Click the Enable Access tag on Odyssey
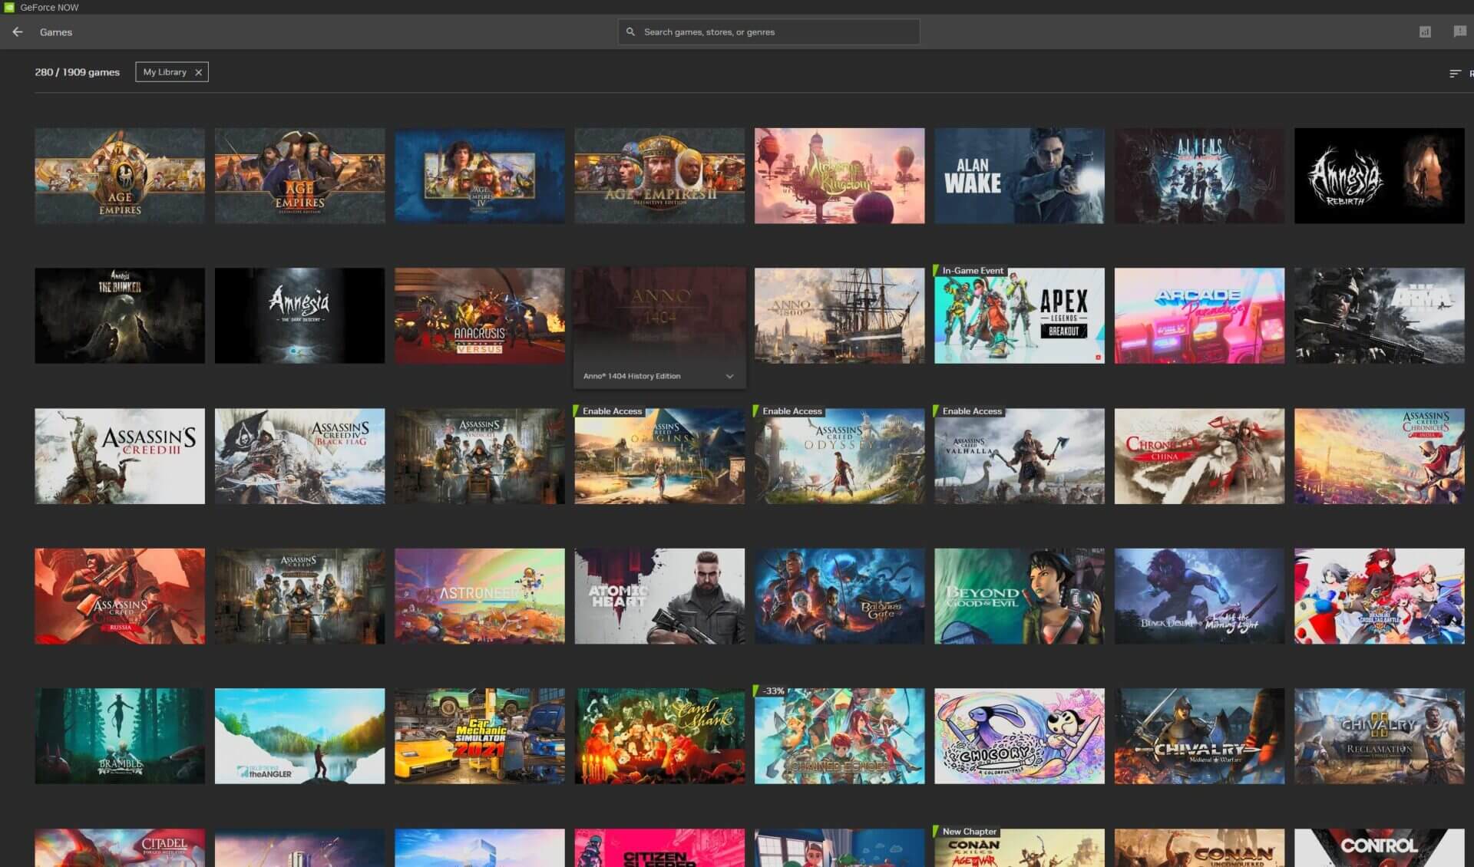The width and height of the screenshot is (1474, 867). (791, 411)
